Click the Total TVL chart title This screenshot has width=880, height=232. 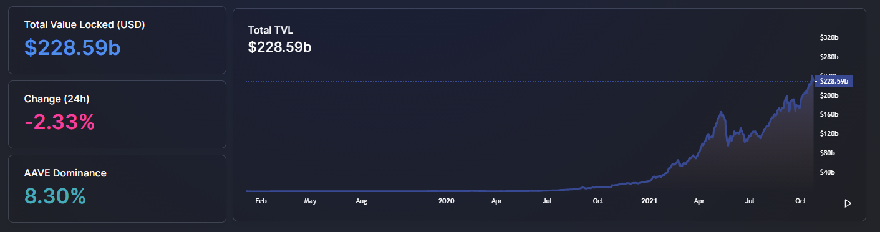pyautogui.click(x=271, y=30)
